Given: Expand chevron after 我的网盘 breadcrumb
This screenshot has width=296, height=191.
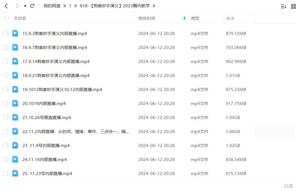Looking at the screenshot, I should 65,6.
